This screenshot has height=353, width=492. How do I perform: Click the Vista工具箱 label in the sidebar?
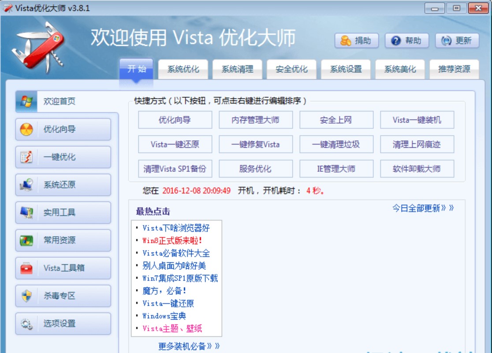64,268
